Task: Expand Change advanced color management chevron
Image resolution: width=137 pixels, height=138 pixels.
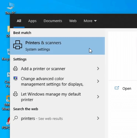Action: point(98,81)
